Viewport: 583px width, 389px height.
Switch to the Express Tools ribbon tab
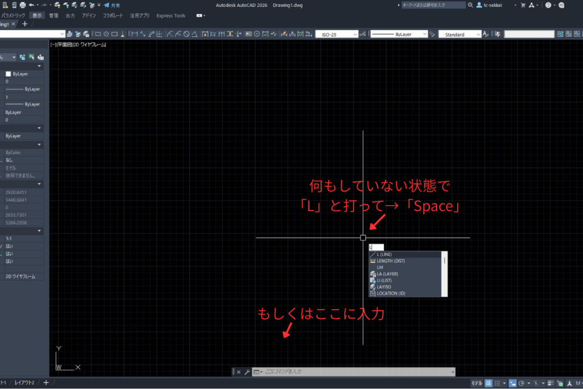[x=171, y=15]
